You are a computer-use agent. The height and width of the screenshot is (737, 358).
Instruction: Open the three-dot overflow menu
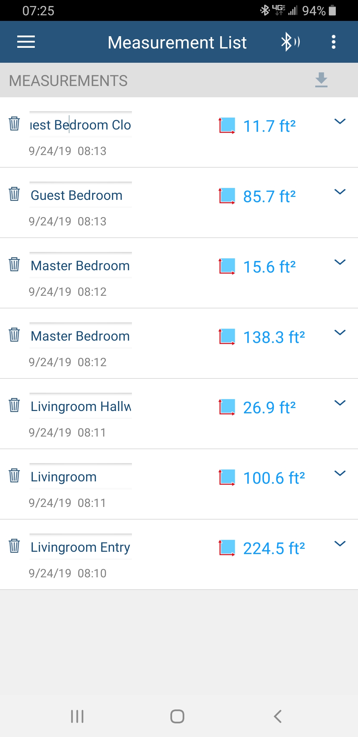[333, 42]
